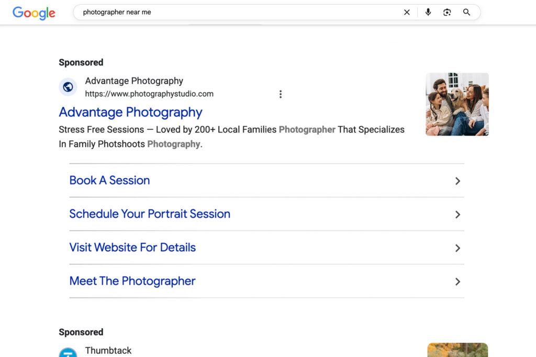Click the Thumbtack blue logo icon

click(x=68, y=353)
